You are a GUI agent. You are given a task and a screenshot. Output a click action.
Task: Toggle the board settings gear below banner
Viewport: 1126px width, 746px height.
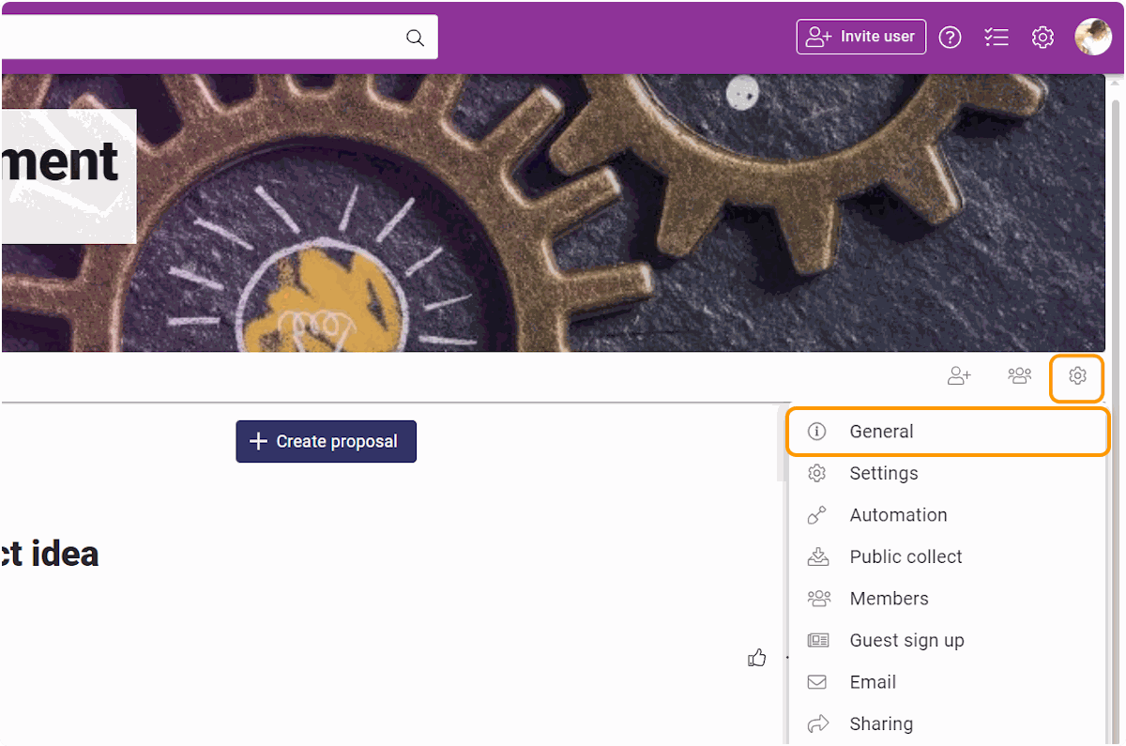coord(1077,376)
